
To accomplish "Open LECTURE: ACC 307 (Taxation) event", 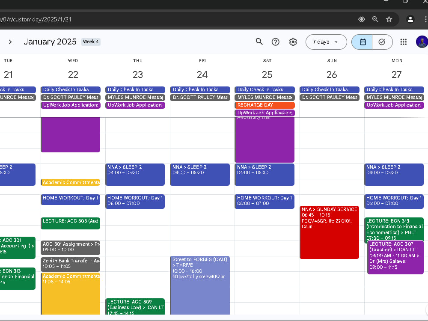I will pos(395,257).
